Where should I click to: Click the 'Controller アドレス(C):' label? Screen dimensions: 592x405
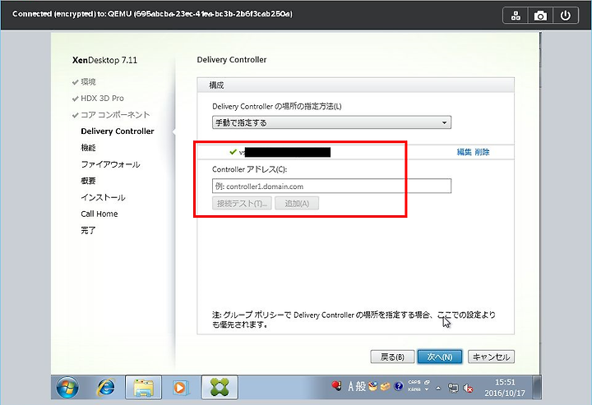250,170
